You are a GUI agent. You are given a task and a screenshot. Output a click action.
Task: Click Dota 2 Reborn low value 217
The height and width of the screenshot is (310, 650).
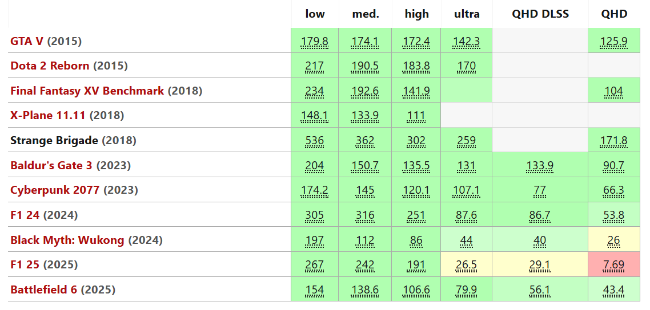tap(315, 66)
